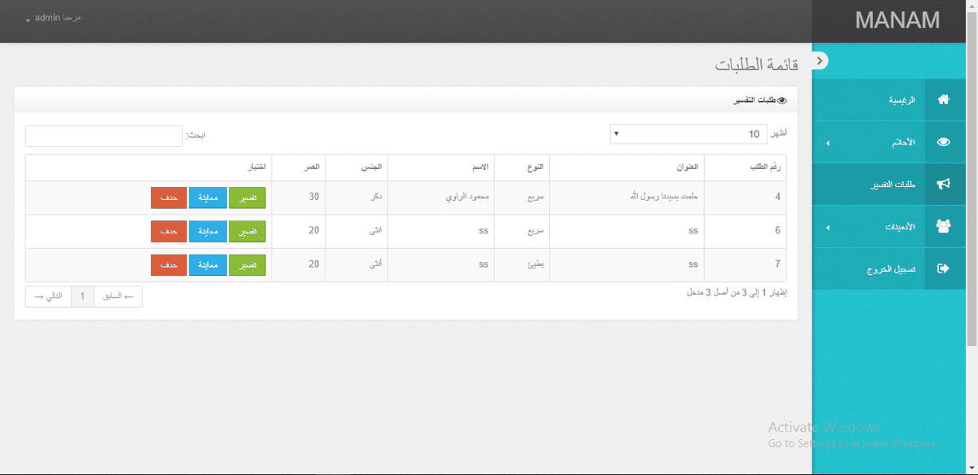
Task: Click the قائمة الطلبات page heading
Action: tap(756, 65)
